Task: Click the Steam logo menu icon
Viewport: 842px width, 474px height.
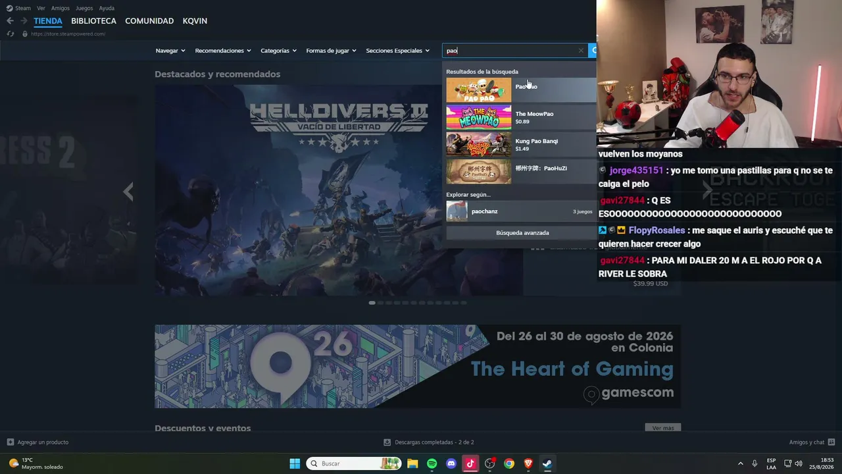Action: 9,8
